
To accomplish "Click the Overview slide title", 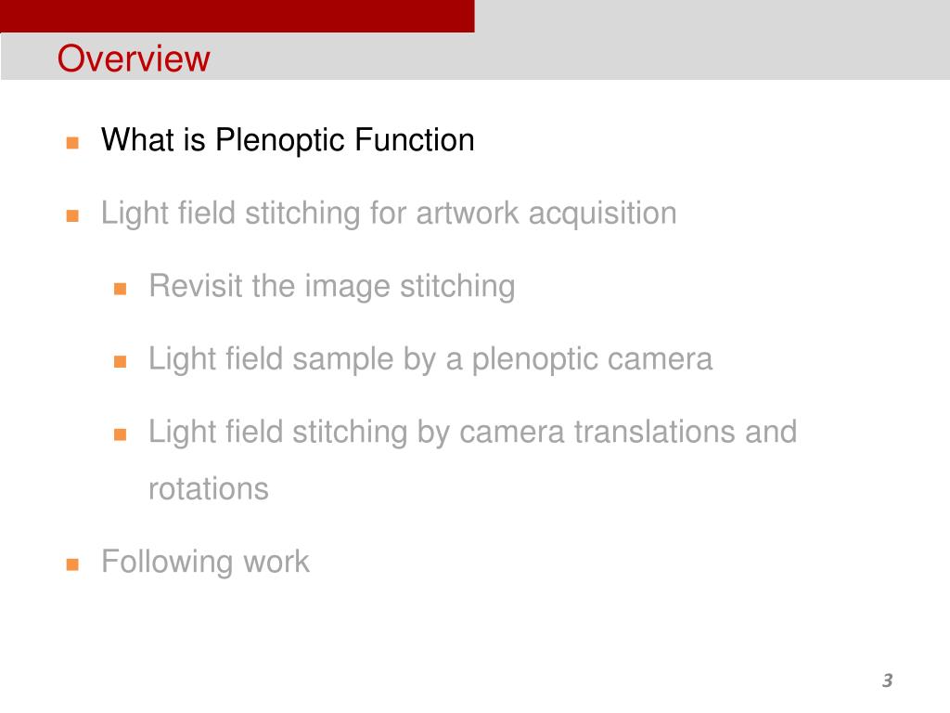I will (x=134, y=58).
